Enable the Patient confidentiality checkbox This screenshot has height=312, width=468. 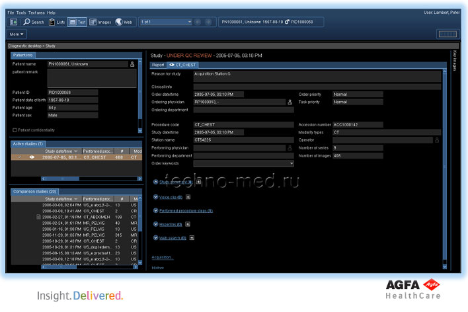click(15, 130)
